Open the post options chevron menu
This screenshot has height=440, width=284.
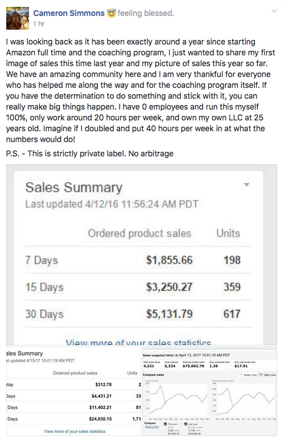click(274, 11)
